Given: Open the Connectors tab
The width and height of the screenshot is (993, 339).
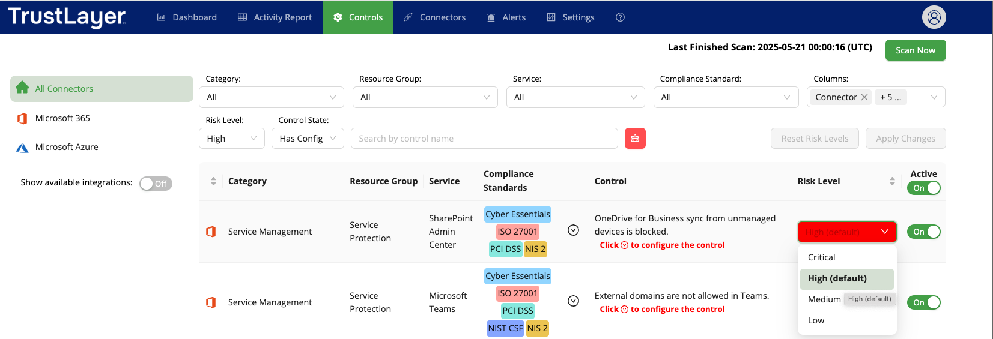Looking at the screenshot, I should click(435, 17).
